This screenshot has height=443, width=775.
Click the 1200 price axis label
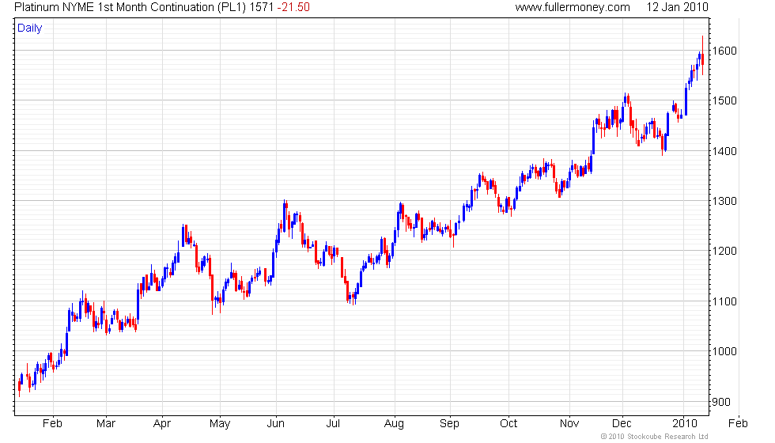(724, 252)
